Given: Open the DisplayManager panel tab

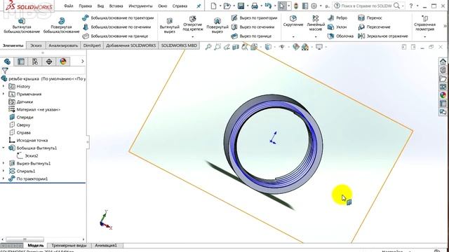Looking at the screenshot, I should [x=63, y=62].
